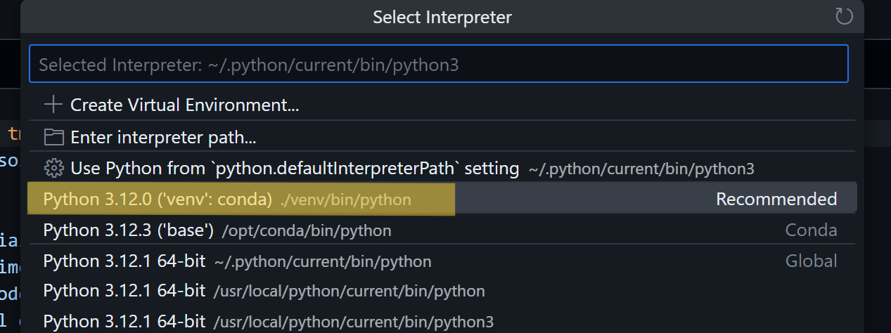The image size is (891, 333).
Task: Choose the Create Virtual Environment... option
Action: pyautogui.click(x=185, y=105)
